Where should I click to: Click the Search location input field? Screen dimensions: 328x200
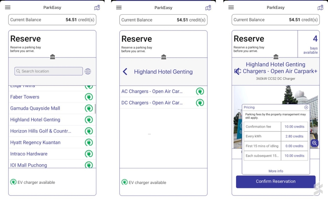pos(49,71)
